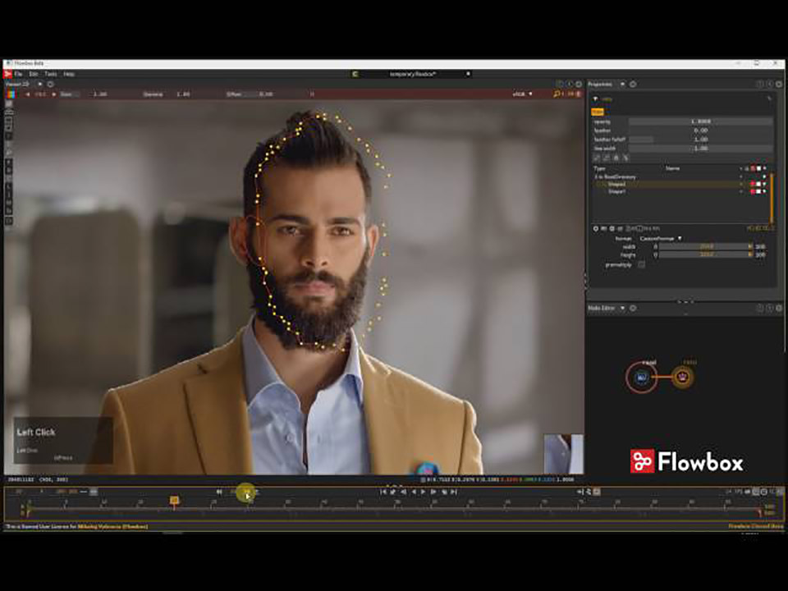This screenshot has height=591, width=788.
Task: Click the circular icon next to Properties title
Action: tap(633, 84)
